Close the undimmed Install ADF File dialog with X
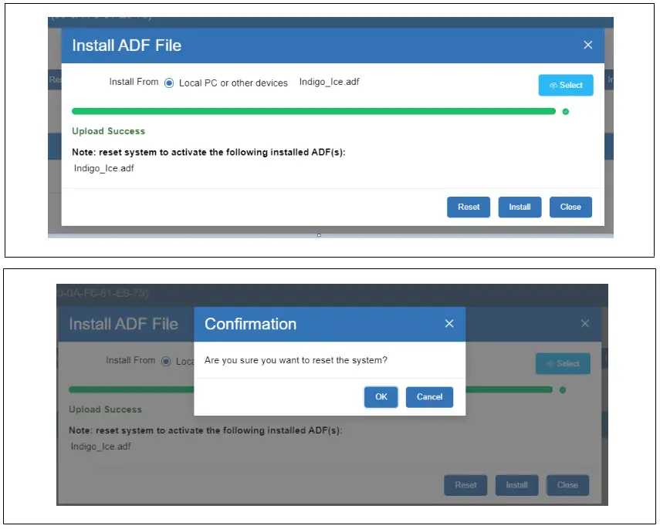The image size is (660, 529). [587, 45]
